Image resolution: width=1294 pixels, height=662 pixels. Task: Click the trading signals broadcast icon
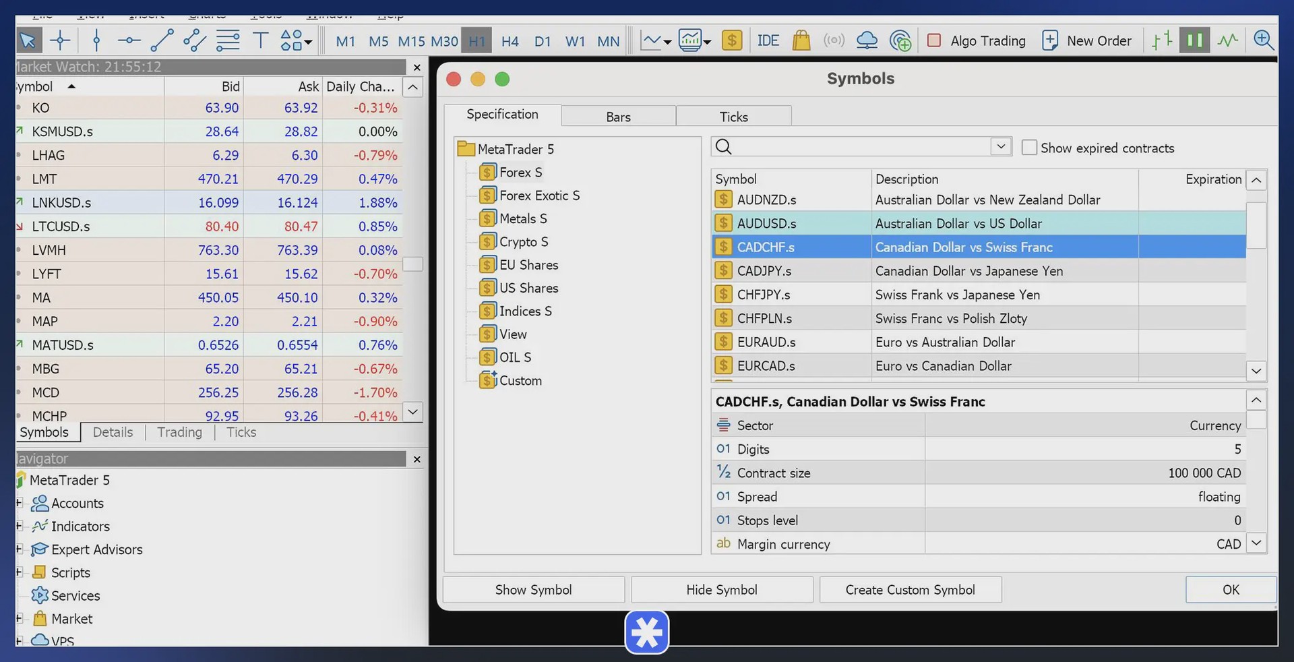click(834, 40)
